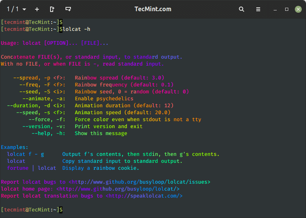Open the lolcat issues GitHub URL
The height and width of the screenshot is (218, 306).
click(140, 182)
